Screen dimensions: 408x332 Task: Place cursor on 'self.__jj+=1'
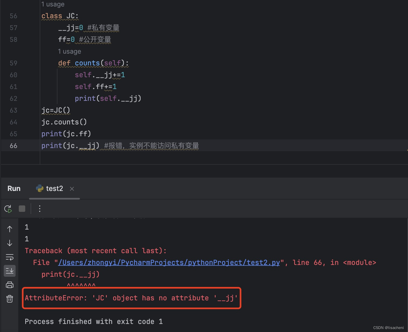coord(100,75)
